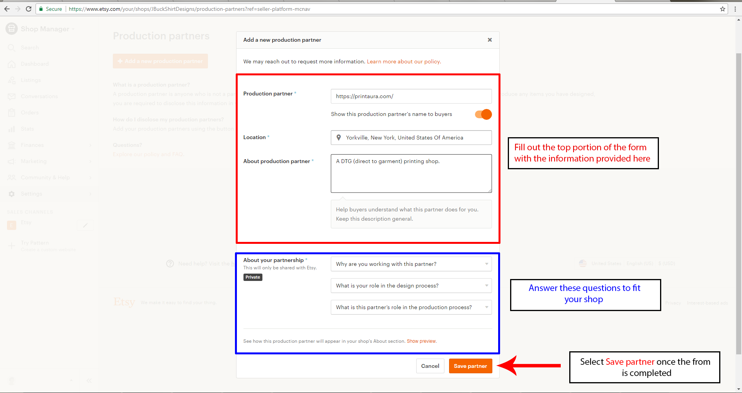Click the scrollbar down arrow

click(x=739, y=389)
